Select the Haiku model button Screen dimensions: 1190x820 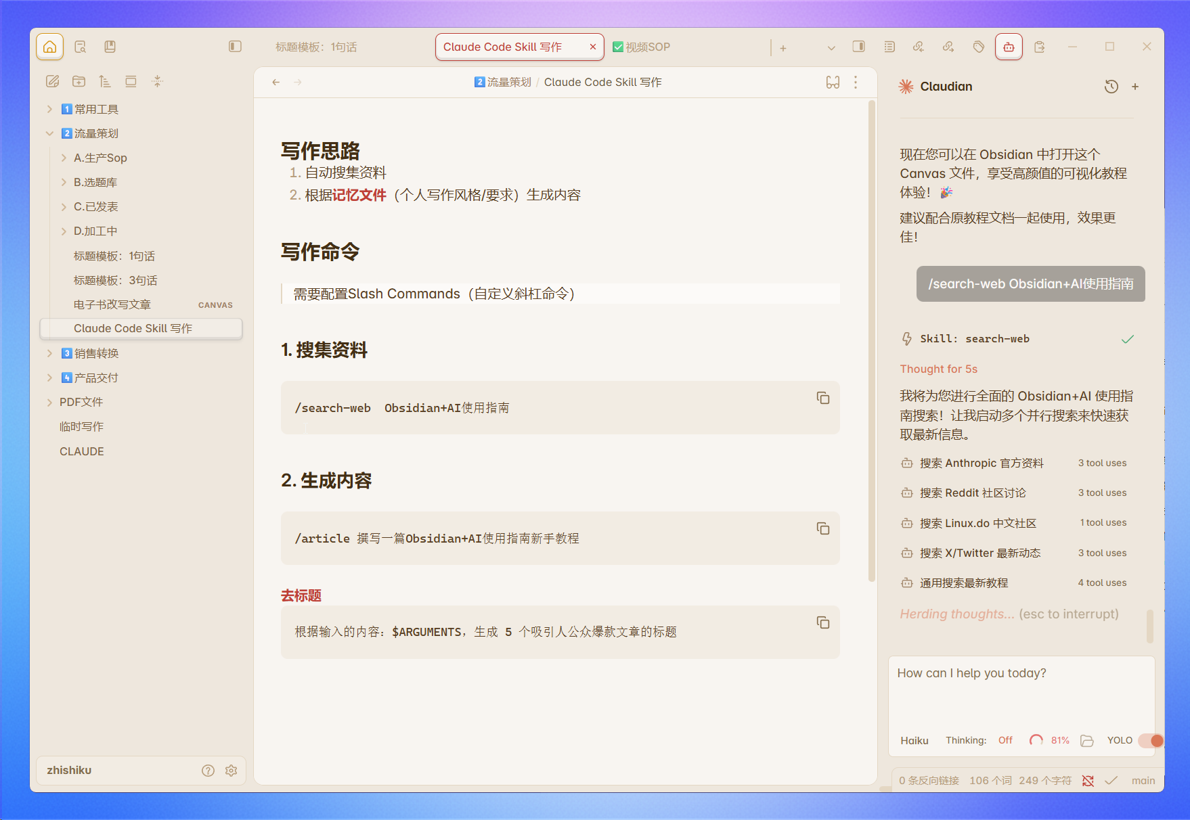click(914, 741)
